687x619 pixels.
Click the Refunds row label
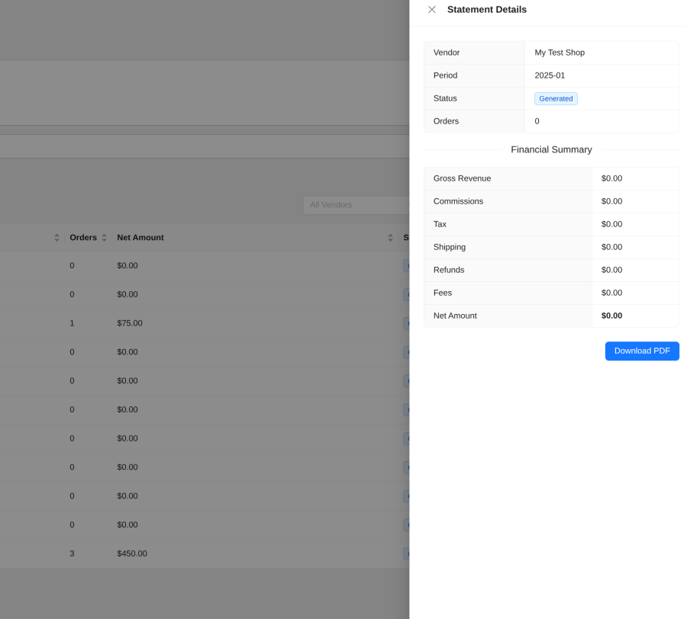tap(449, 270)
